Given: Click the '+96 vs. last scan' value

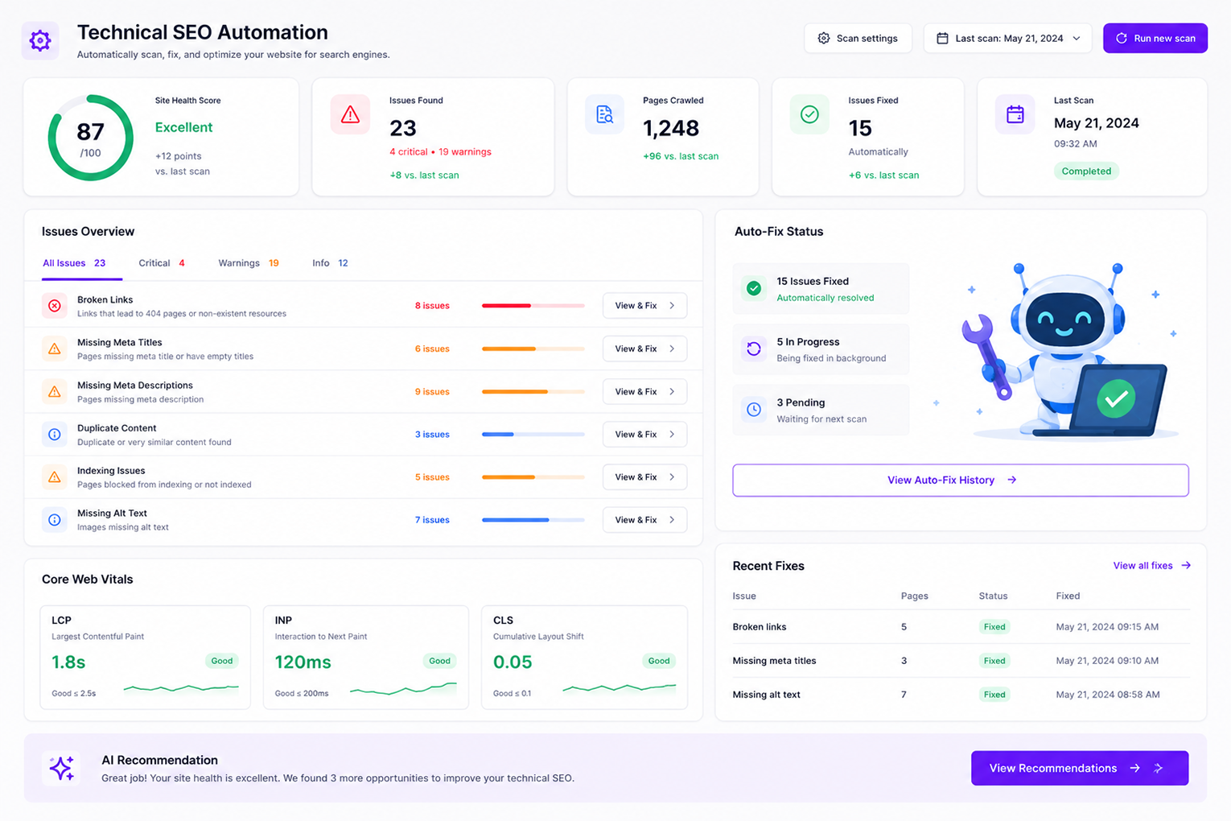Looking at the screenshot, I should click(x=681, y=156).
